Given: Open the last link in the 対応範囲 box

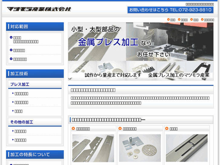Looking at the screenshot, I should click(x=20, y=59).
